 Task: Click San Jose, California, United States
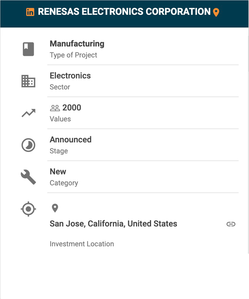pos(113,224)
